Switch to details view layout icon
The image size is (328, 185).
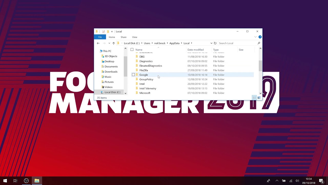coord(254,98)
